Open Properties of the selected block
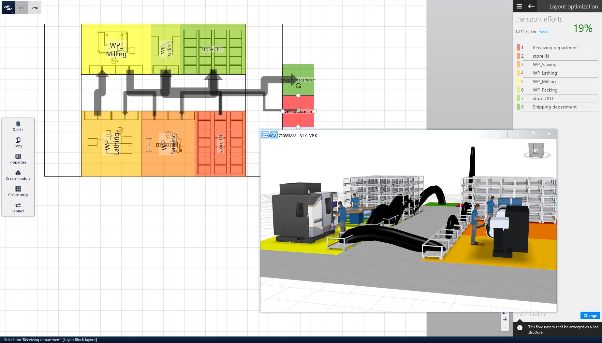Image resolution: width=602 pixels, height=343 pixels. click(x=18, y=157)
